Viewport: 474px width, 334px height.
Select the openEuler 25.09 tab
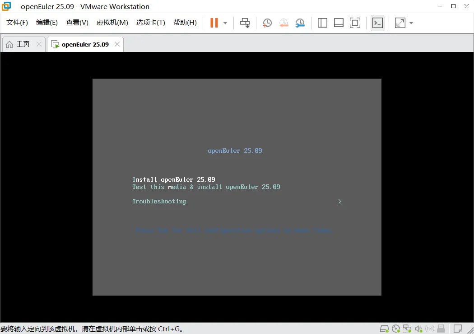85,44
